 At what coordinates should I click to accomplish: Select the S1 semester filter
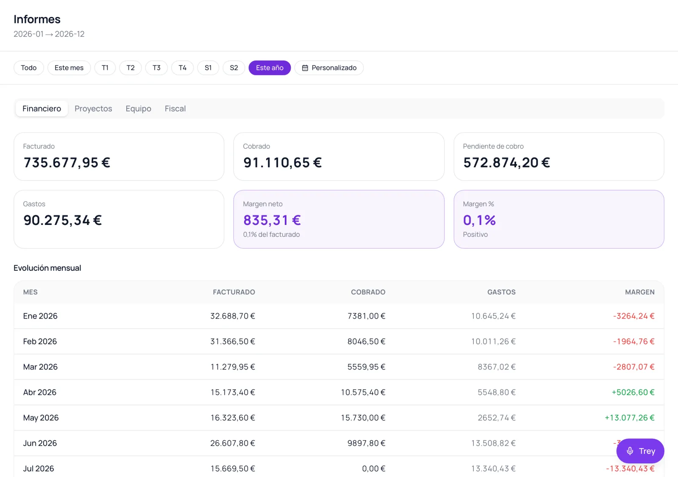(x=208, y=68)
